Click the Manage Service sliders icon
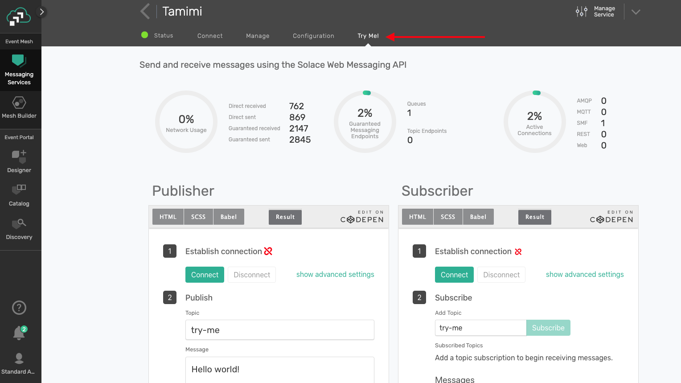The image size is (681, 383). (581, 12)
